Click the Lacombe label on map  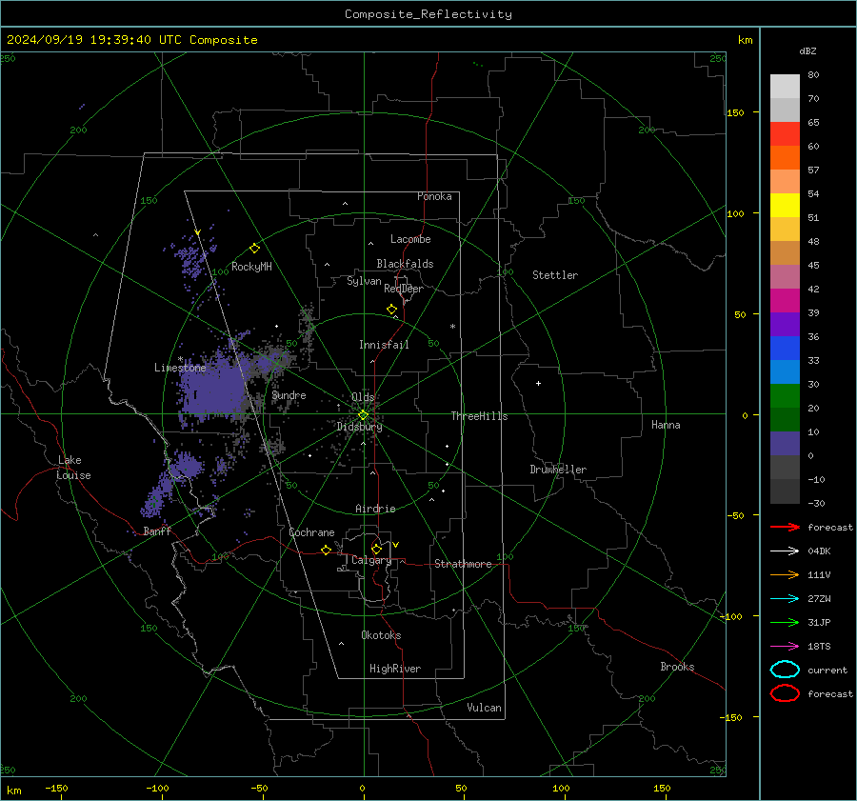click(x=410, y=239)
